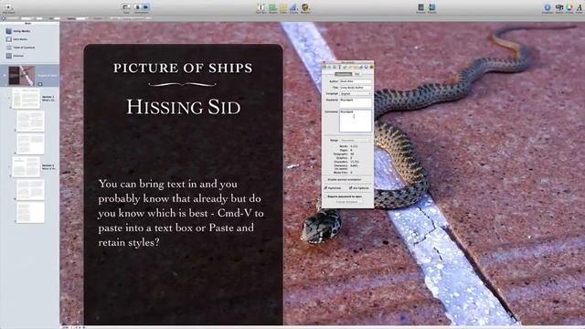
Task: Open the Range dropdown in Inspector
Action: tap(356, 140)
